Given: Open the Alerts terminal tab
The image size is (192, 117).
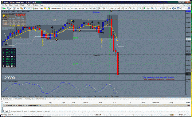Looking at the screenshot, I should (25, 111).
